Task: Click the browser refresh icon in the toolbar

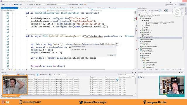Action: [x=81, y=5]
